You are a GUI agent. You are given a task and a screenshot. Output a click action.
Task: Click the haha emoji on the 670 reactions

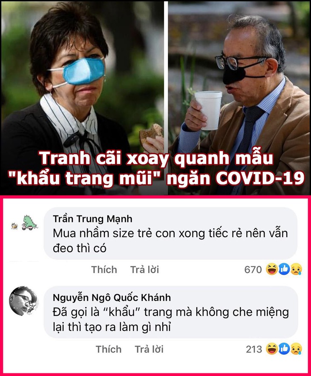[272, 269]
